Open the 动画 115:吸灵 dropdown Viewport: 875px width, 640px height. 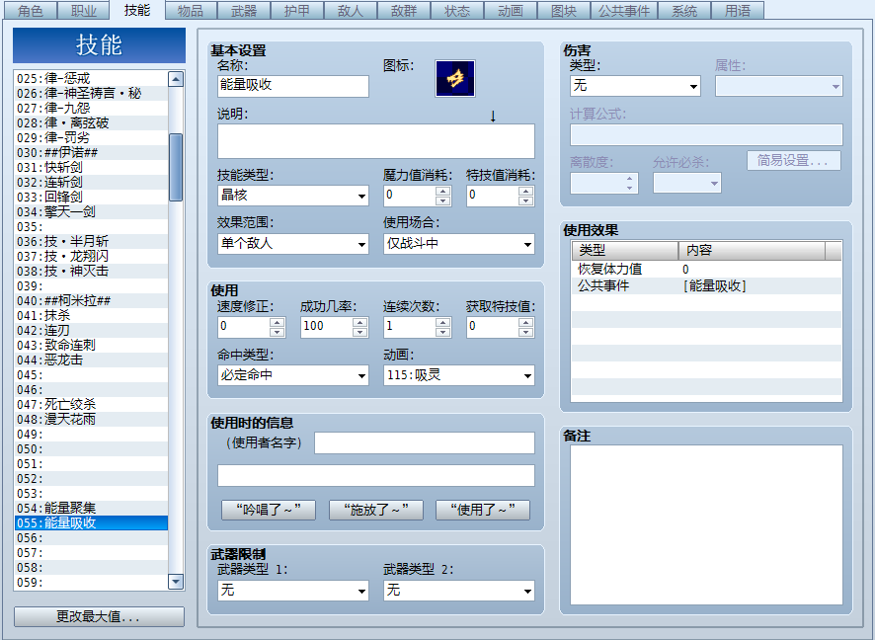coord(458,375)
